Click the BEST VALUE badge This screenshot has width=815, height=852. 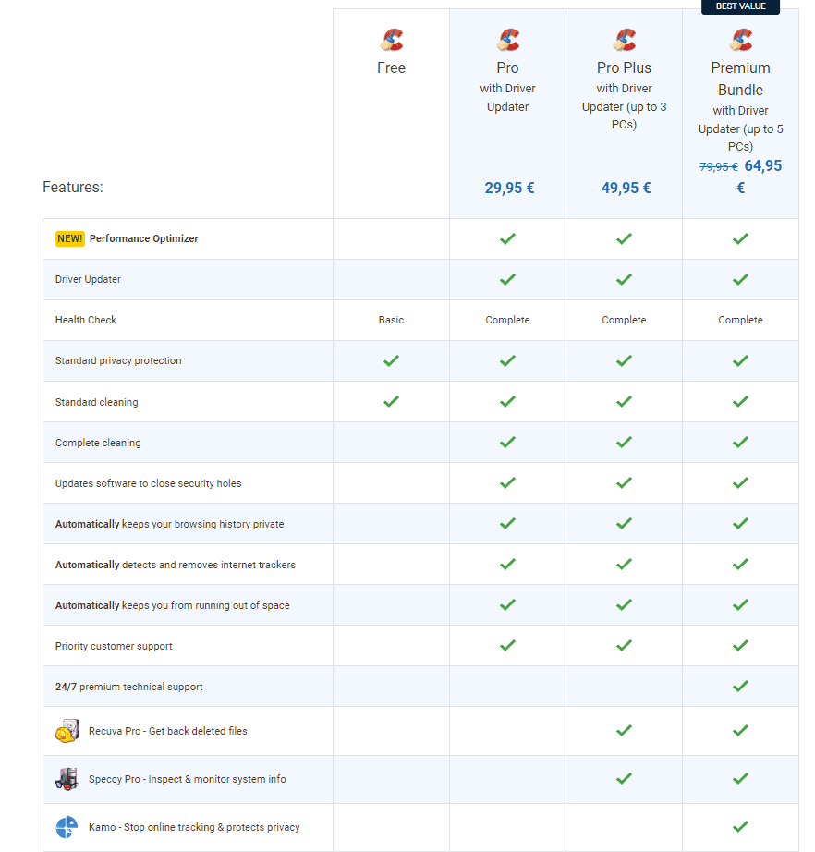click(x=740, y=6)
